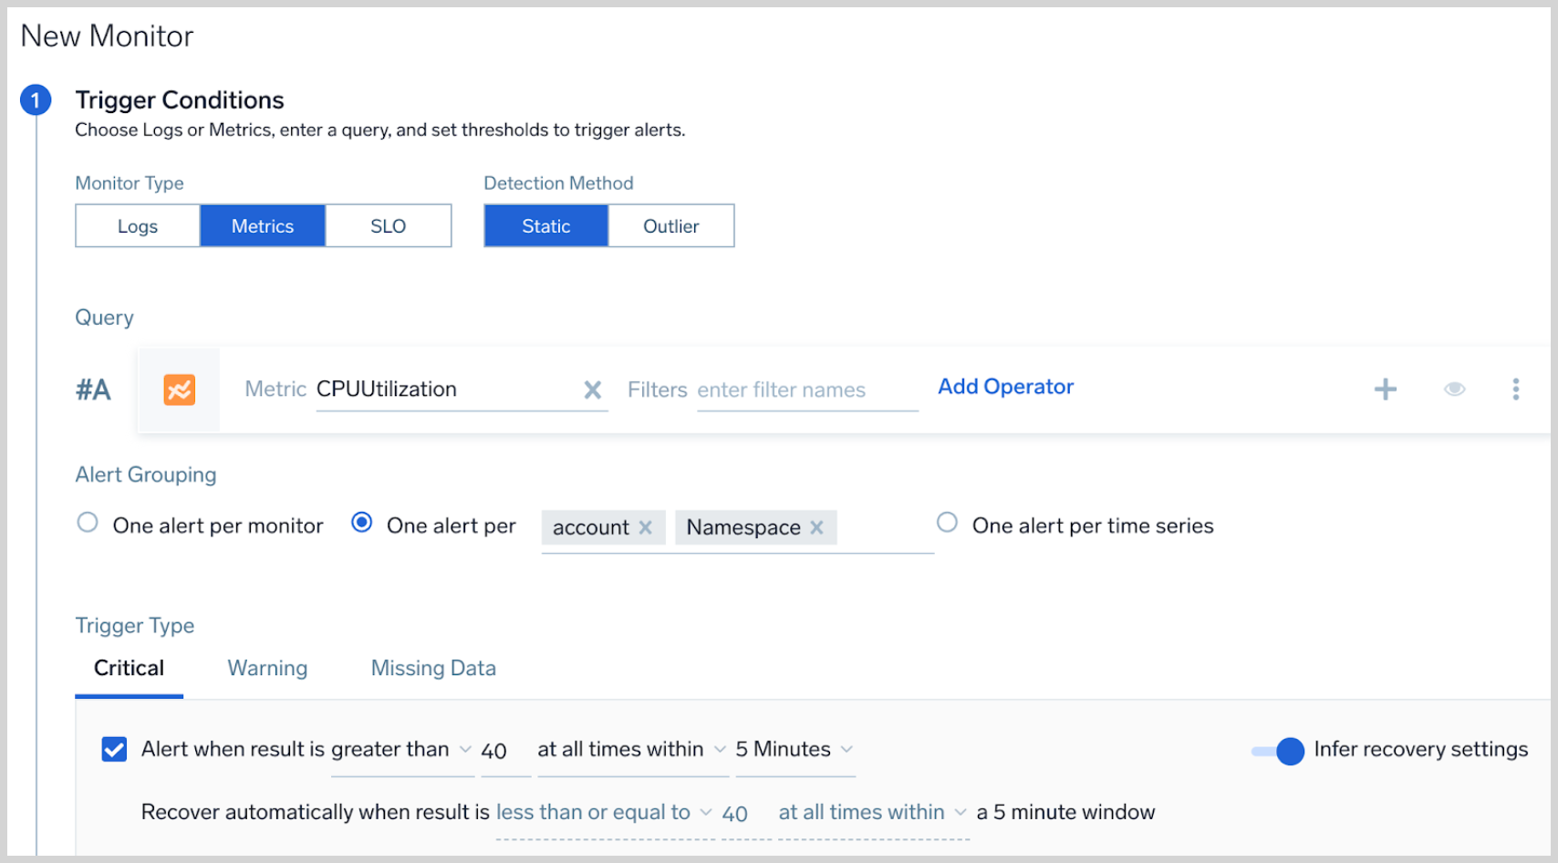Clear the CPUUtilization metric with X
The width and height of the screenshot is (1558, 863).
592,390
